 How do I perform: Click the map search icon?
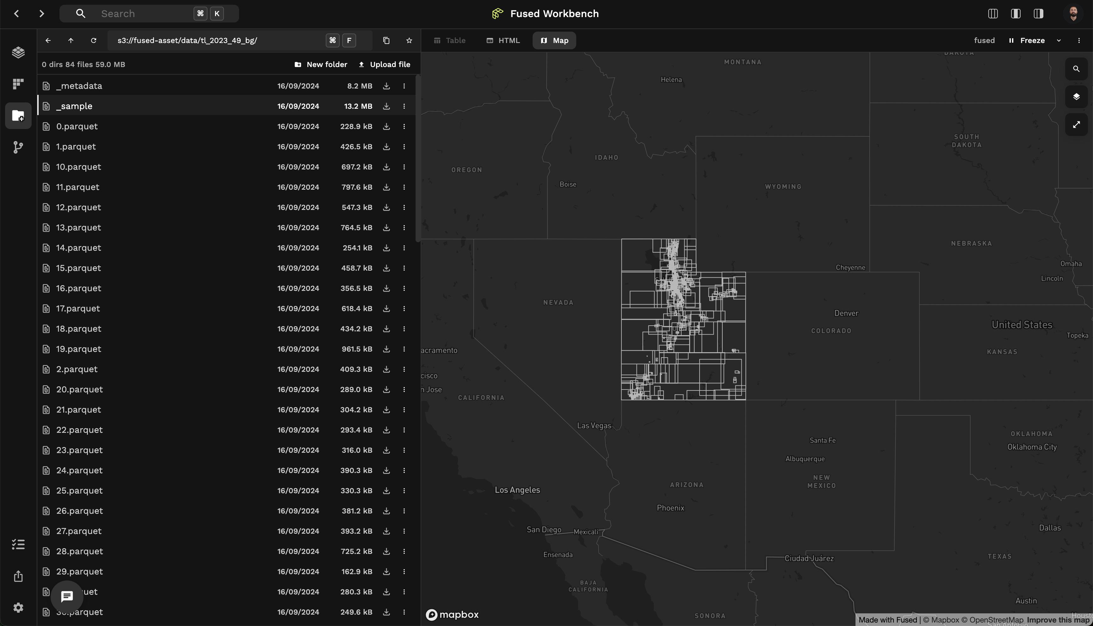click(1076, 69)
